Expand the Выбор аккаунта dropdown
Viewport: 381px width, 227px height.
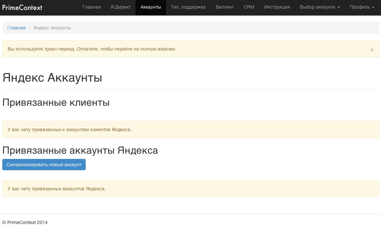coord(320,7)
